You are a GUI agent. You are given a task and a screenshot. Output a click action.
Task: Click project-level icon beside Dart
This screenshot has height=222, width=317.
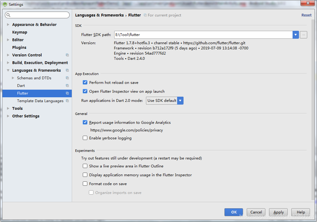pyautogui.click(x=67, y=86)
